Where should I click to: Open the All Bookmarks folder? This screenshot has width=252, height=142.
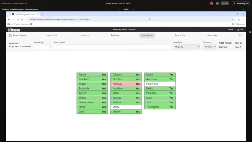coord(238,24)
